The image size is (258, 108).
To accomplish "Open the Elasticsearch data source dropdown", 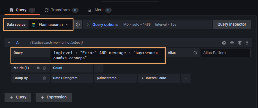I will [50, 25].
